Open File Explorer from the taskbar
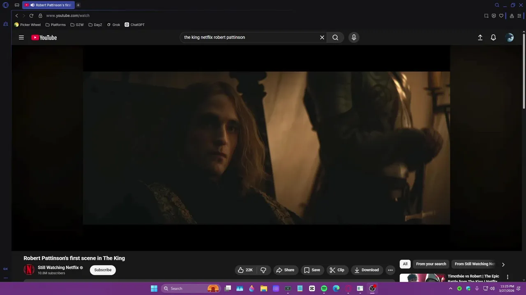This screenshot has width=526, height=295. pyautogui.click(x=264, y=288)
